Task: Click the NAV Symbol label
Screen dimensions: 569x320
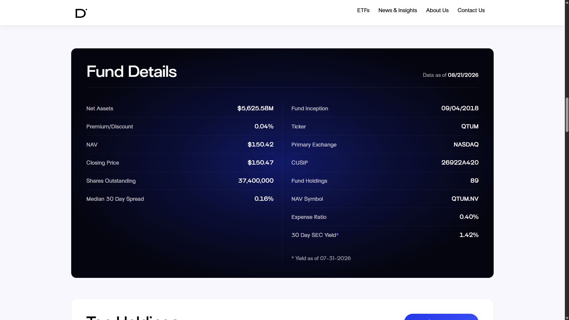Action: 307,199
